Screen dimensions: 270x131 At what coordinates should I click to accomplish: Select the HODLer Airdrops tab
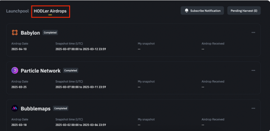pyautogui.click(x=50, y=11)
